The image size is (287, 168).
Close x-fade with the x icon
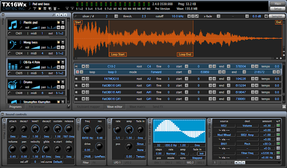pyautogui.click(x=218, y=16)
